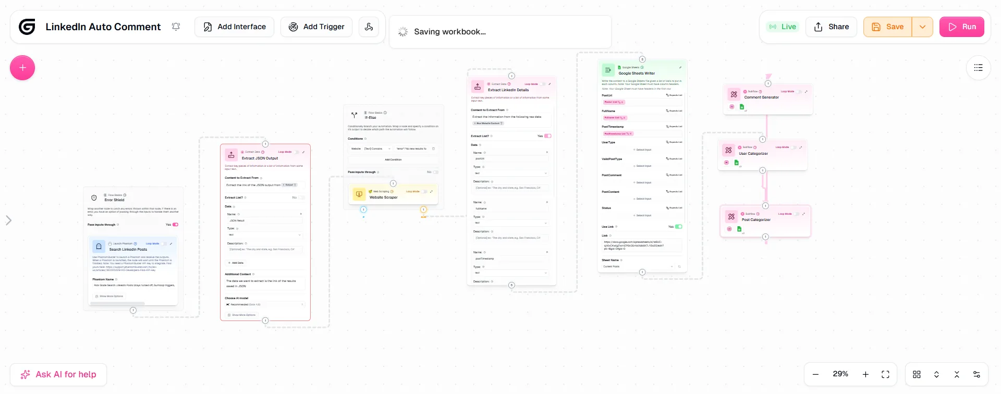Zoom in with the plus icon
Image resolution: width=1001 pixels, height=394 pixels.
pyautogui.click(x=865, y=374)
